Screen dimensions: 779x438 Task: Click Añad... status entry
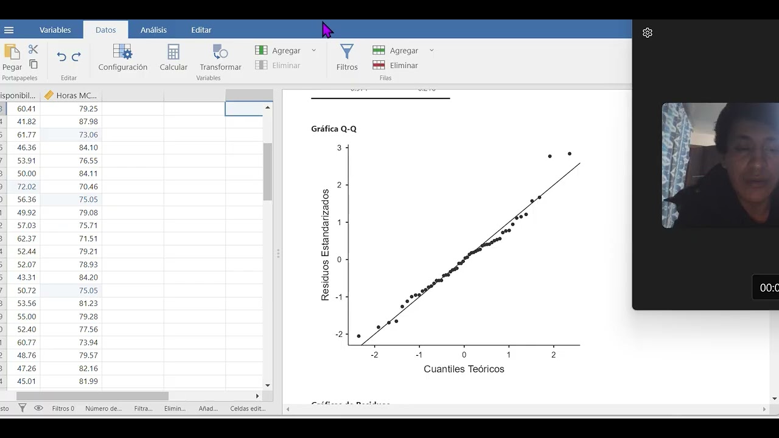pos(208,408)
